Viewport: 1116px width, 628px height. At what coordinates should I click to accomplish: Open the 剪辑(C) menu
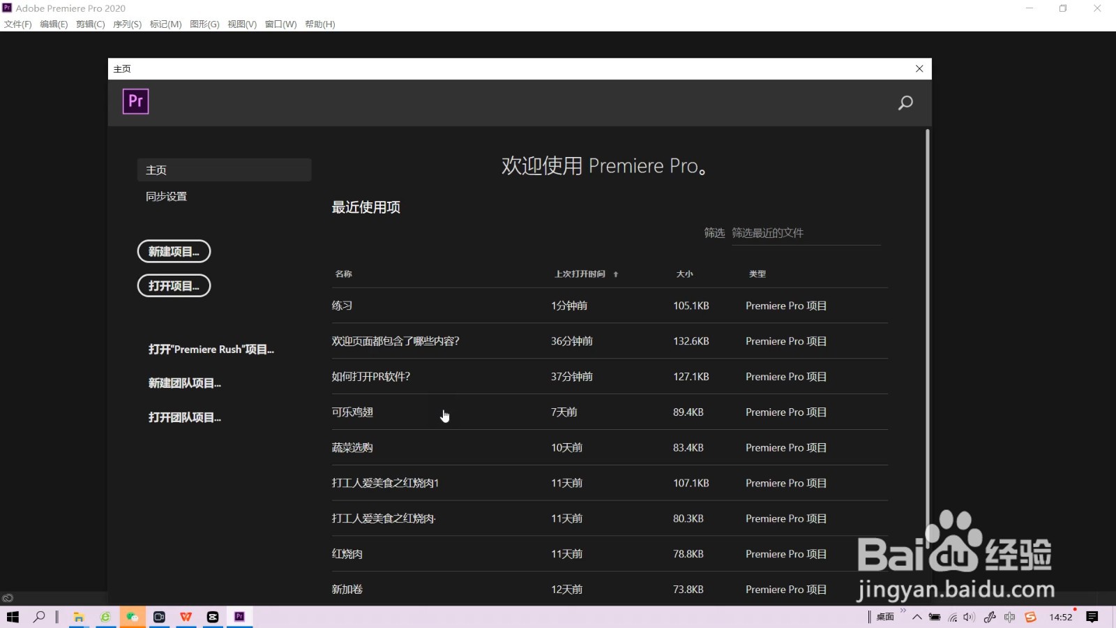(x=90, y=24)
